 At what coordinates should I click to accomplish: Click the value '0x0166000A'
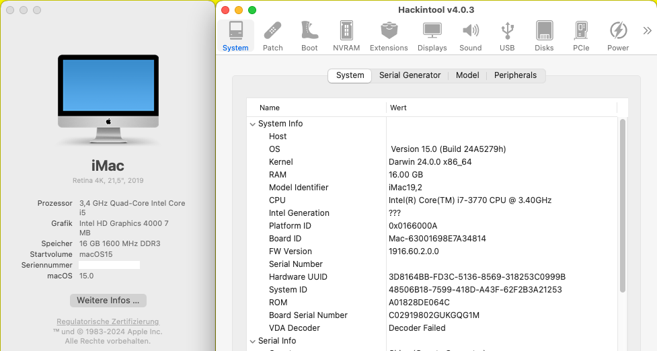pos(413,226)
